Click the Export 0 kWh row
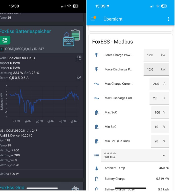This screenshot has height=195, width=175. point(10,68)
